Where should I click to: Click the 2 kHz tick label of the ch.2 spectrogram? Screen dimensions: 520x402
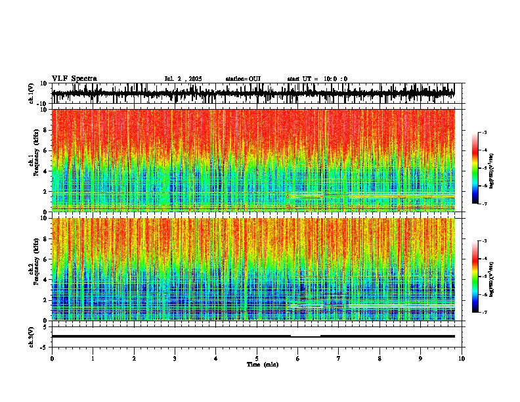46,300
